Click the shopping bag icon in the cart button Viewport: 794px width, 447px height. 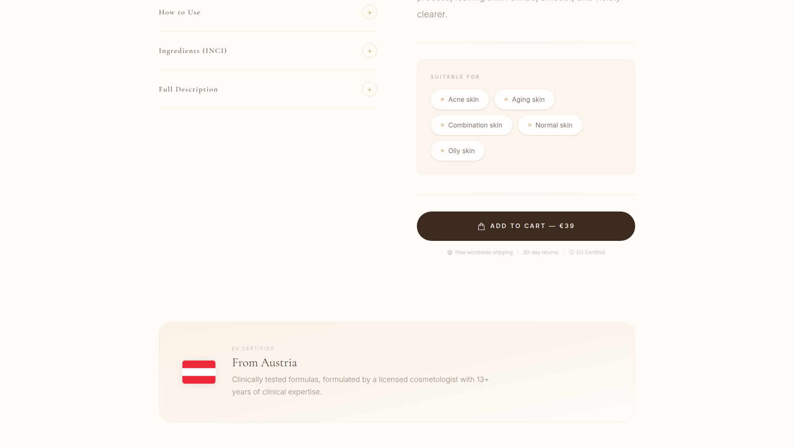pos(481,226)
